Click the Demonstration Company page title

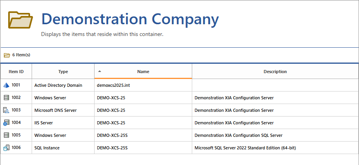pos(130,19)
